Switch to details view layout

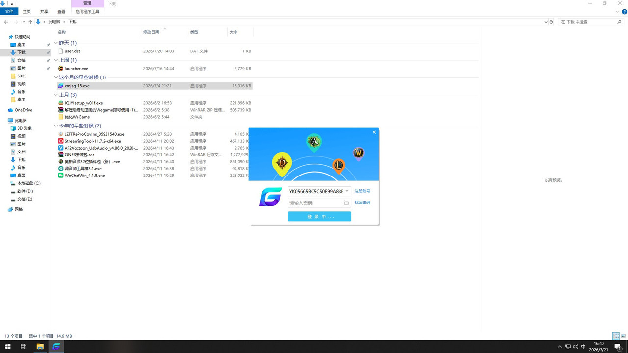click(x=616, y=336)
